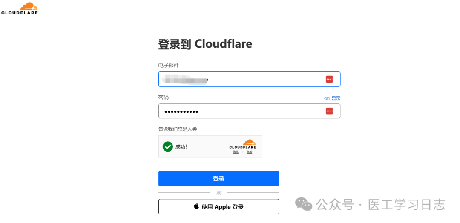
Task: Focus the 电子邮件 email input field
Action: point(249,79)
